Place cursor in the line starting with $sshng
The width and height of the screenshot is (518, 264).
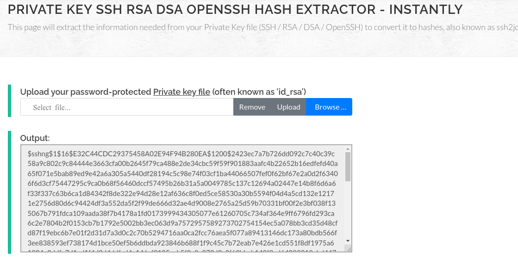181,154
